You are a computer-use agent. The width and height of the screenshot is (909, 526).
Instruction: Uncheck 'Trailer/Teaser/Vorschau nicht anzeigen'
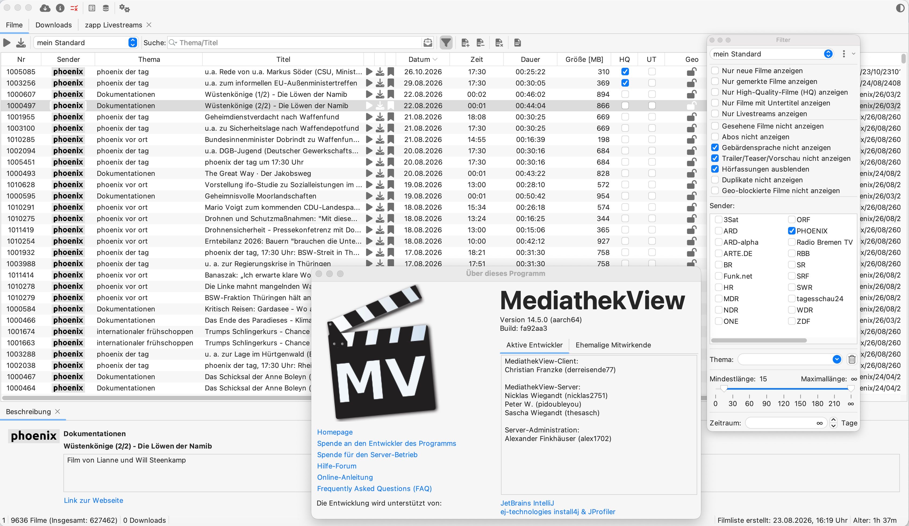(715, 158)
